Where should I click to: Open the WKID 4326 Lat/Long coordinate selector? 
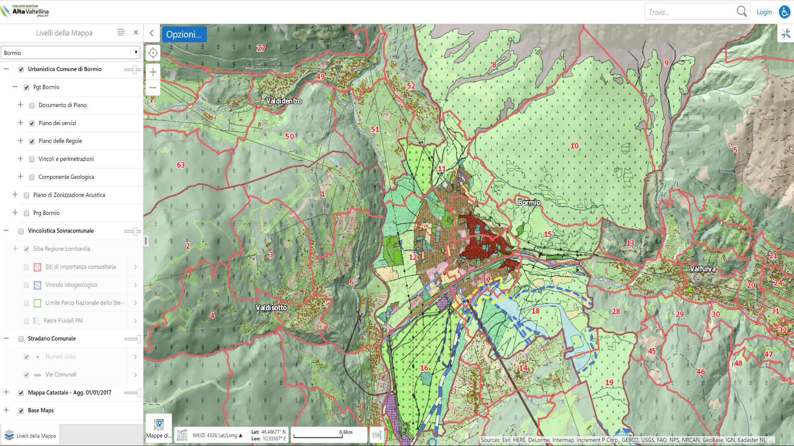tap(218, 435)
